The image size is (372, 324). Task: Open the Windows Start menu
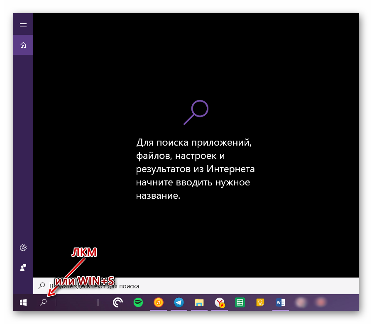tap(23, 303)
